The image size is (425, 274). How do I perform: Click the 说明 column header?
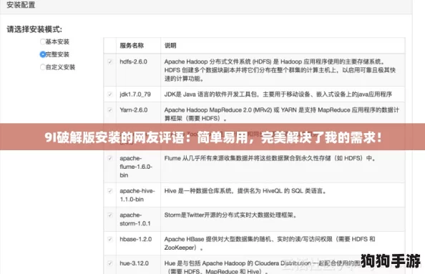pyautogui.click(x=170, y=46)
